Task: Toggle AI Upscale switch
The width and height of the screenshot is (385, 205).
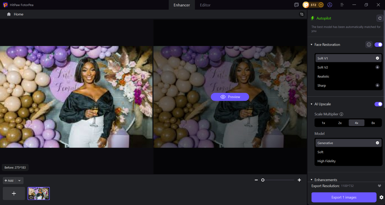Action: [x=378, y=104]
